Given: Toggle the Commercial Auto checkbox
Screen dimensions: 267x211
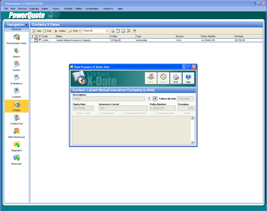Looking at the screenshot, I should click(155, 113).
